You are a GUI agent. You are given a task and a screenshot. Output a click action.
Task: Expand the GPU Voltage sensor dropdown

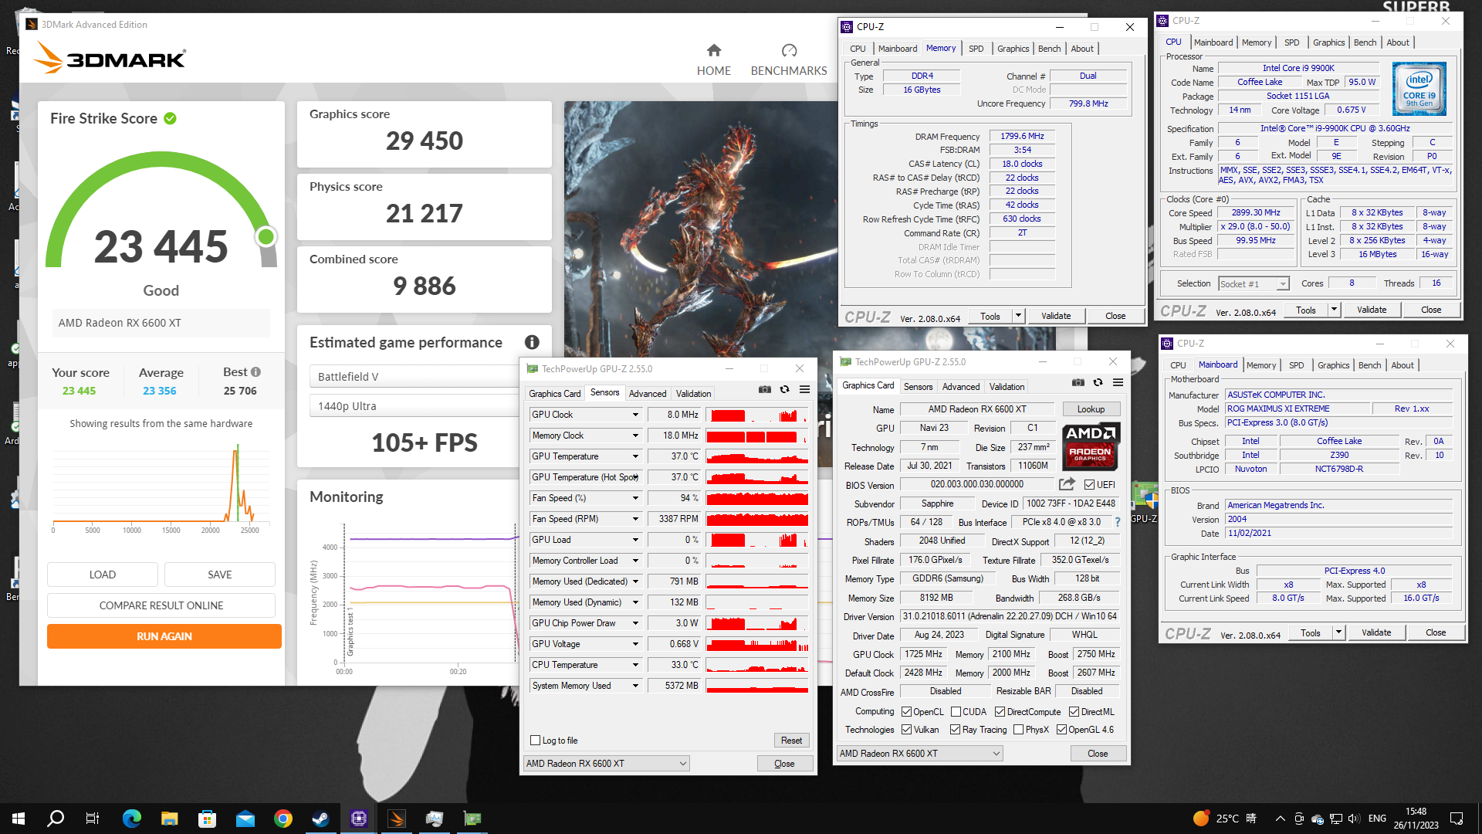635,644
